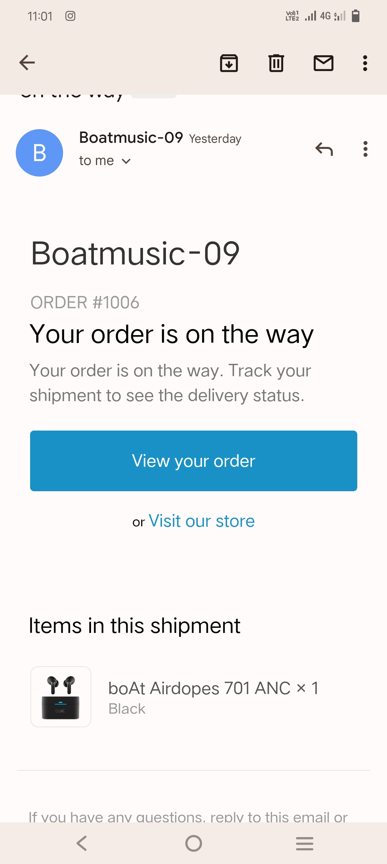Tap the system back navigation chevron
This screenshot has height=864, width=387.
pyautogui.click(x=82, y=843)
